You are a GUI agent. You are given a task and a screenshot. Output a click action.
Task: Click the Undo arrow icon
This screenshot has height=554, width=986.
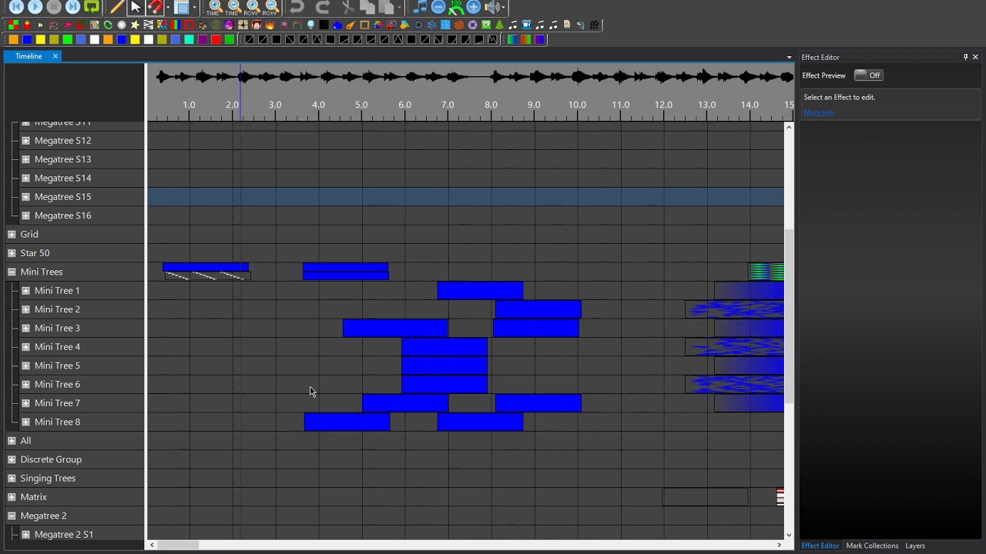click(x=297, y=7)
